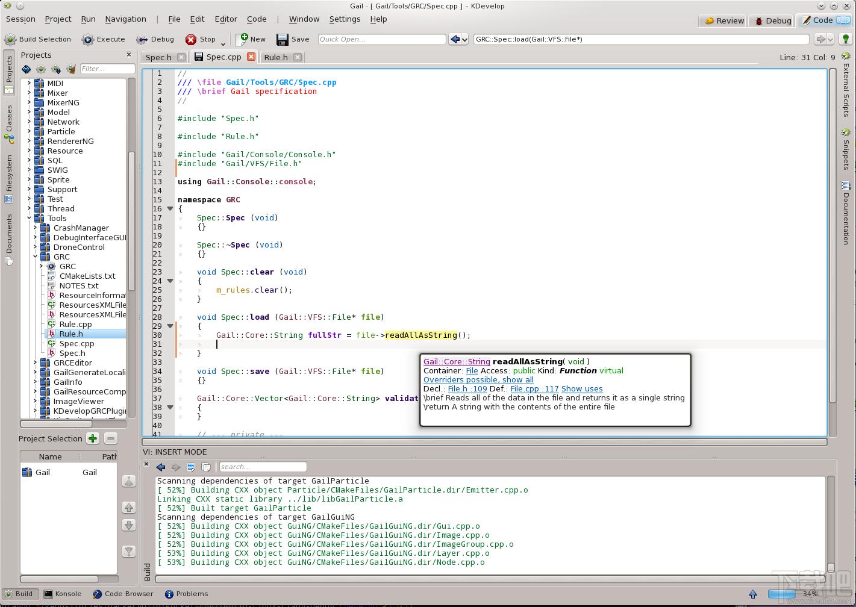Click the select-activated-item icon in Build panel
Screen dimensions: 856x607
191,467
